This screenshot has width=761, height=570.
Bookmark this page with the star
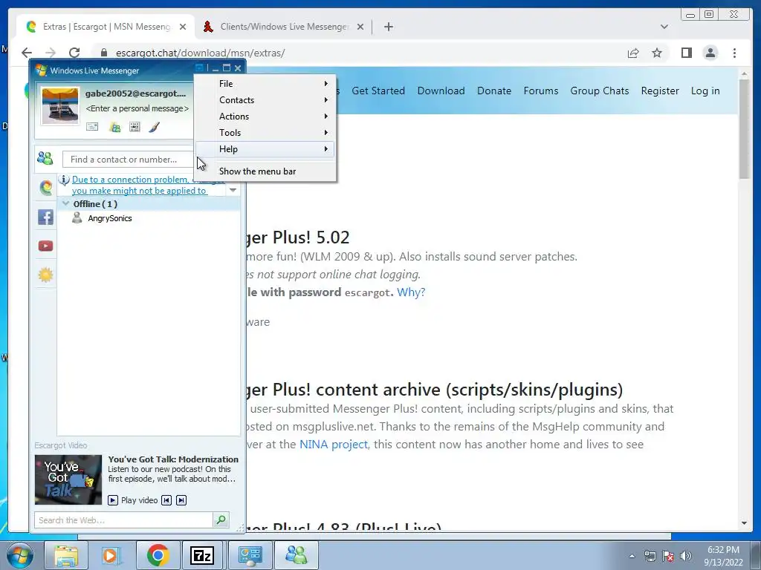[x=657, y=53]
